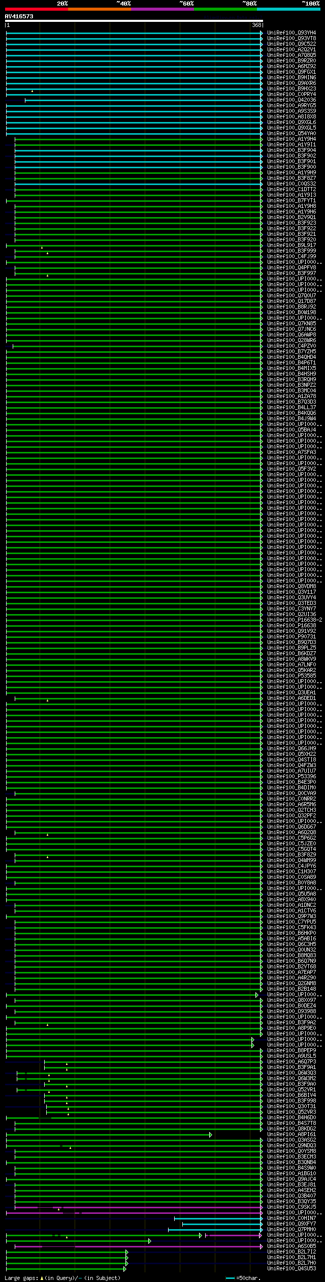Select hit label UniRef100_Q8VDM8
Screen dimensions: 325x1282
tap(291, 587)
